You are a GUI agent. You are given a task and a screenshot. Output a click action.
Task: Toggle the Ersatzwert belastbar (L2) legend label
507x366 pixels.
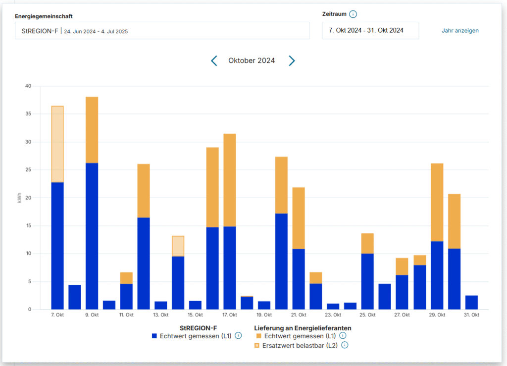[x=300, y=345]
